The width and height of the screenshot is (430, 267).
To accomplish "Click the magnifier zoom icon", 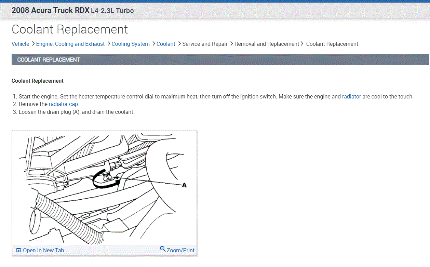I will 163,249.
